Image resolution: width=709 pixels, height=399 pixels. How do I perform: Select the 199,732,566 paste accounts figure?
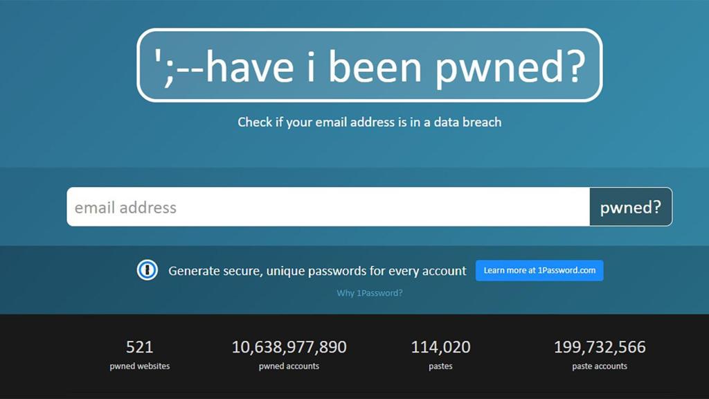[x=600, y=346]
